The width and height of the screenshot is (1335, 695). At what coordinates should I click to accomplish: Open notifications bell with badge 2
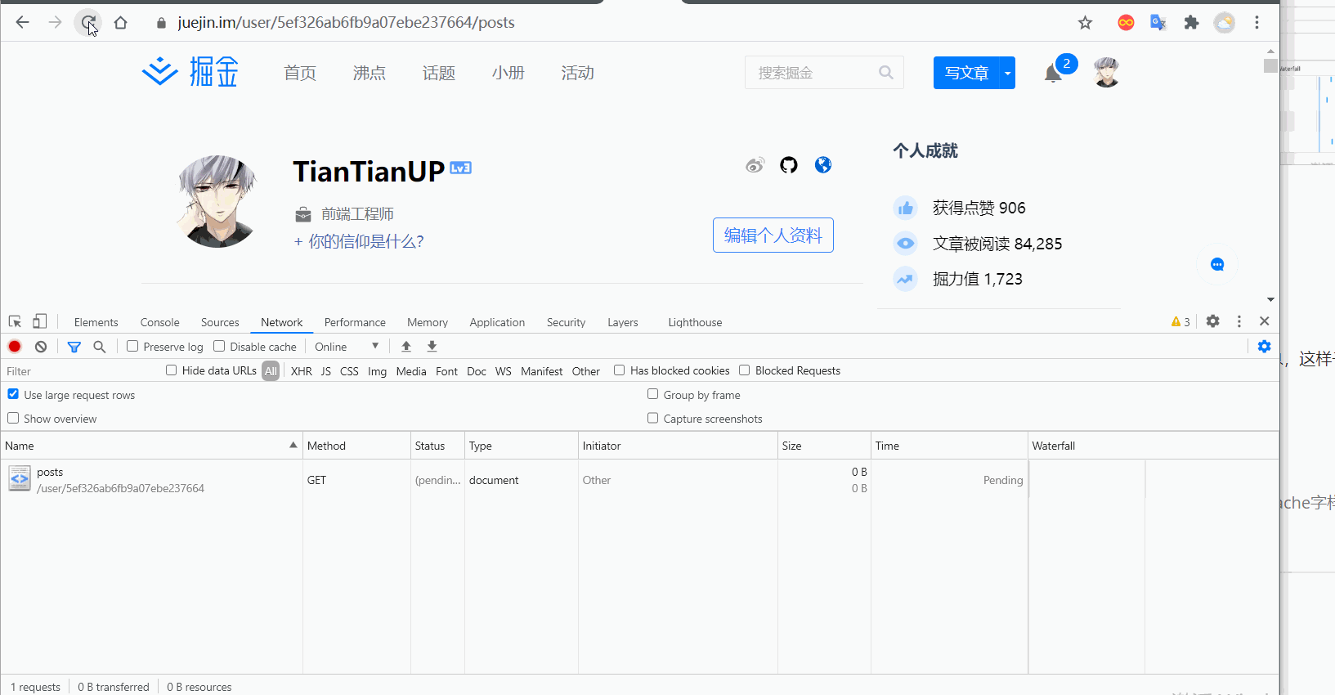[1053, 74]
